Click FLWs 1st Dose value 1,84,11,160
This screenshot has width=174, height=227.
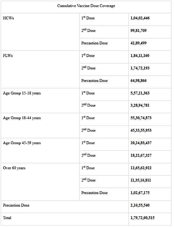(140, 56)
